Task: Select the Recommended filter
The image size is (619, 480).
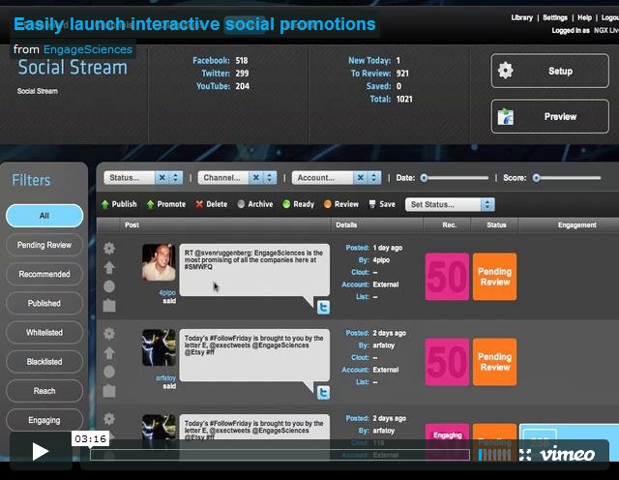Action: 44,274
